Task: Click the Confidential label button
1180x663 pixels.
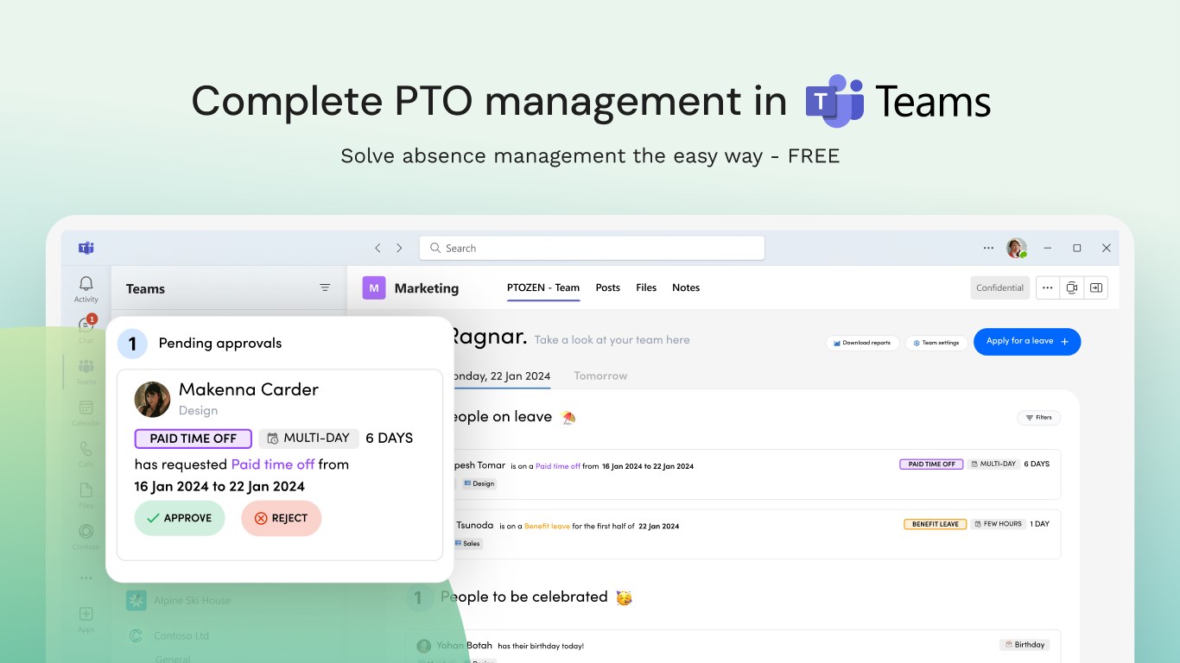Action: 999,287
